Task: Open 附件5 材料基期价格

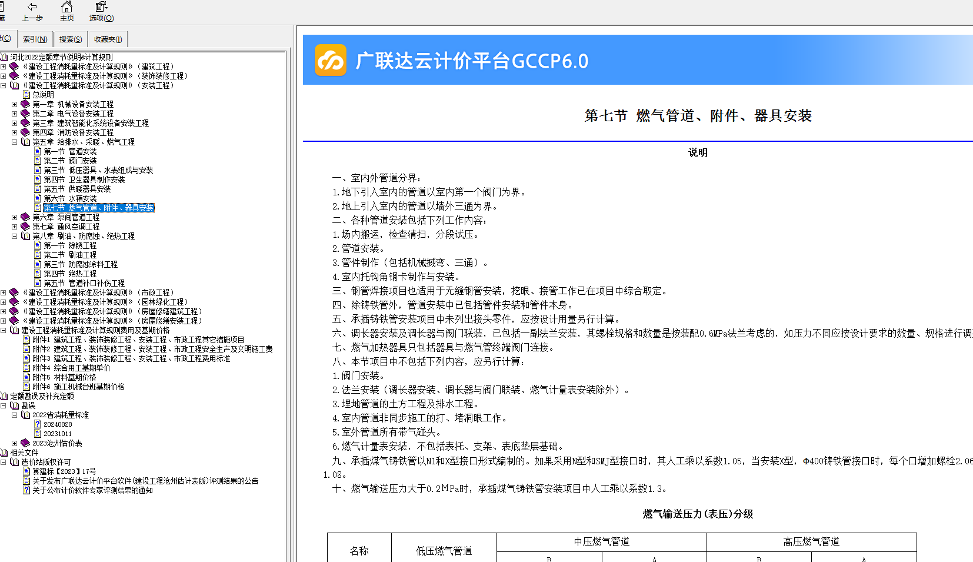Action: [64, 377]
